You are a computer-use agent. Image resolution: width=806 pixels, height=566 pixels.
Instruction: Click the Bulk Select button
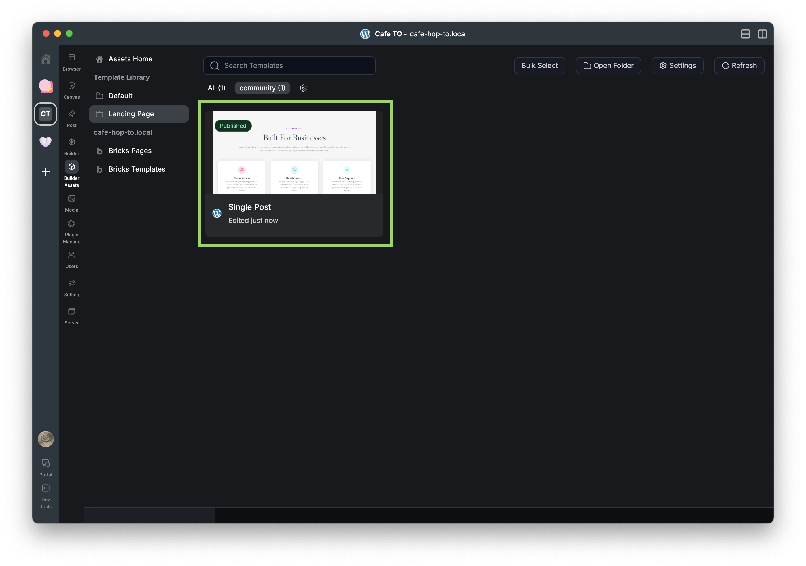539,66
